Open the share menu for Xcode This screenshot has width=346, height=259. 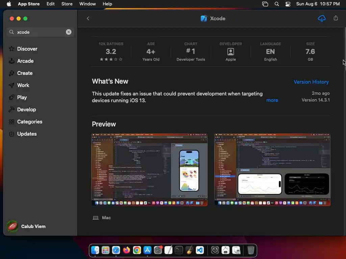pyautogui.click(x=336, y=18)
